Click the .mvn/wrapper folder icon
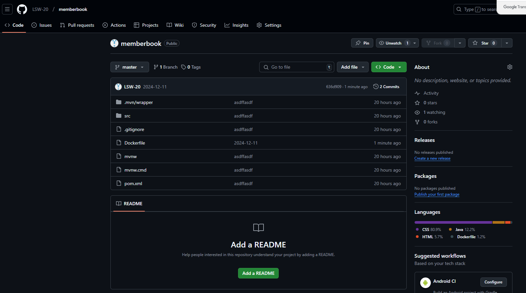 tap(119, 102)
